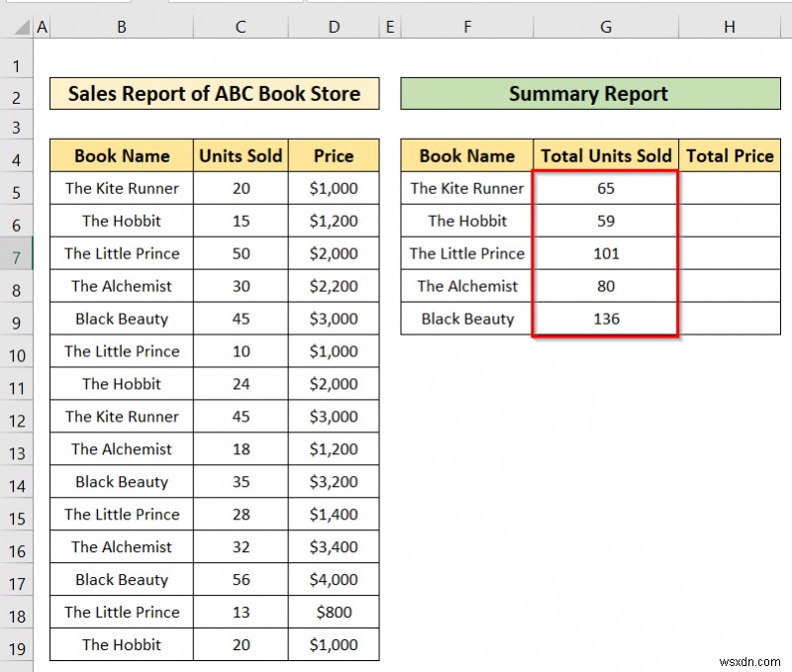Select the Units Sold value 56 cell
Image resolution: width=792 pixels, height=672 pixels.
tap(241, 579)
